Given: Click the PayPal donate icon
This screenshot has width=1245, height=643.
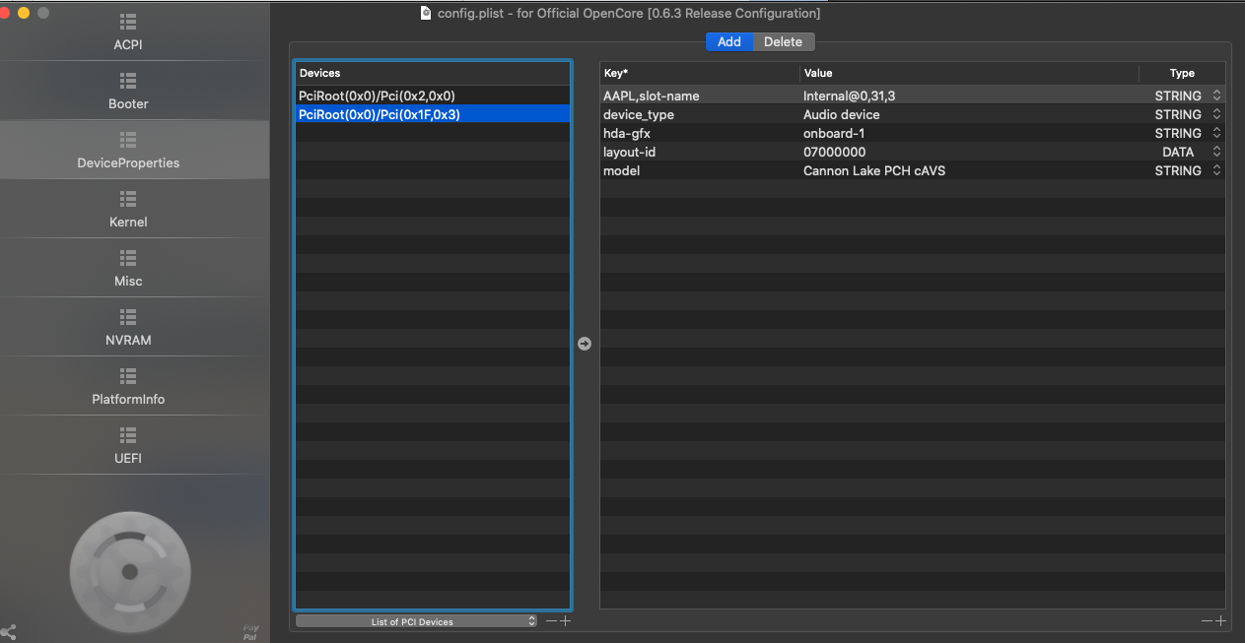Looking at the screenshot, I should click(x=250, y=631).
